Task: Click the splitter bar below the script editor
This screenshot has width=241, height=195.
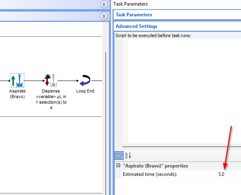Action: pyautogui.click(x=178, y=147)
